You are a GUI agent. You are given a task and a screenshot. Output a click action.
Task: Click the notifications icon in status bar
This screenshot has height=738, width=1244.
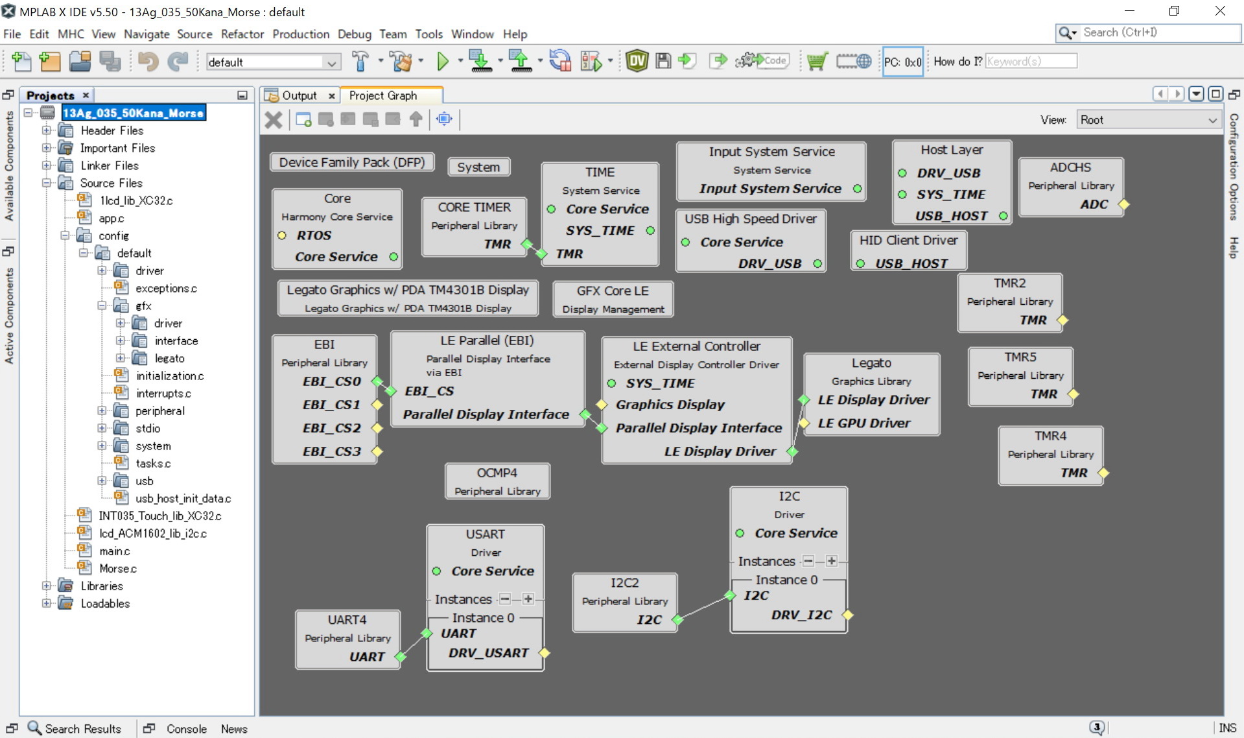click(x=1097, y=728)
